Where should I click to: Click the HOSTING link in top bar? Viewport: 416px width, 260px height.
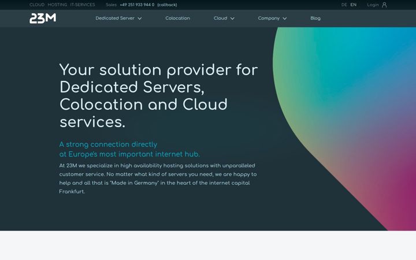(x=57, y=5)
